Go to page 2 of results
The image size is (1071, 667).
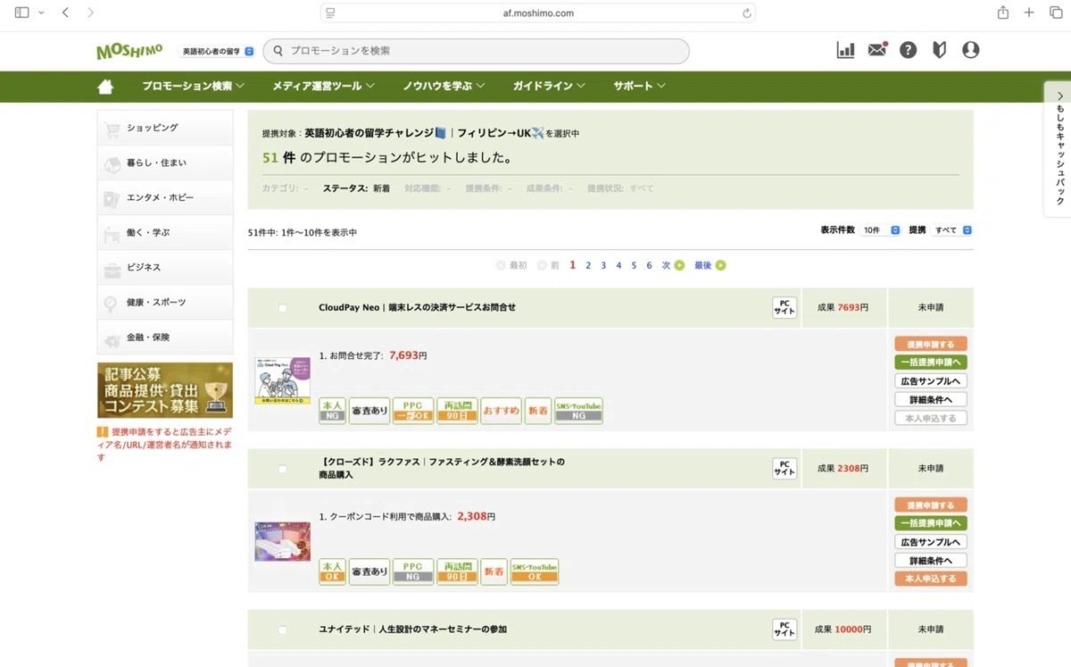[587, 265]
